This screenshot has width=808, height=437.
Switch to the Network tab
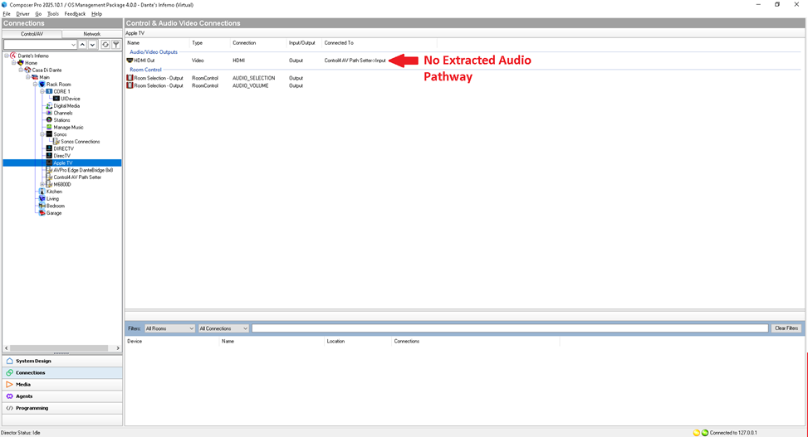[x=91, y=34]
